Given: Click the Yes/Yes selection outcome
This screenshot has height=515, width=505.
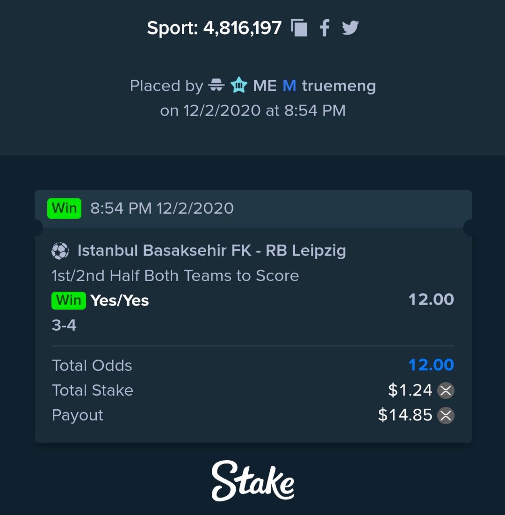Looking at the screenshot, I should (x=120, y=300).
